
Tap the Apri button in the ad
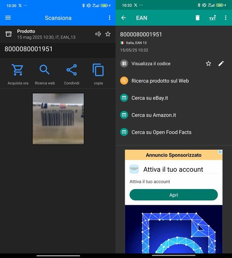point(174,195)
